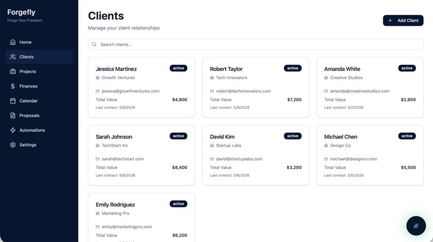The height and width of the screenshot is (242, 433).
Task: Click the Forgefly logo text
Action: 21,12
